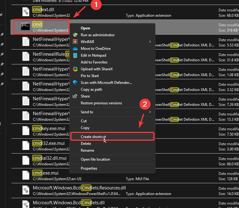Select Copy in context menu
The height and width of the screenshot is (208, 239).
(112, 128)
